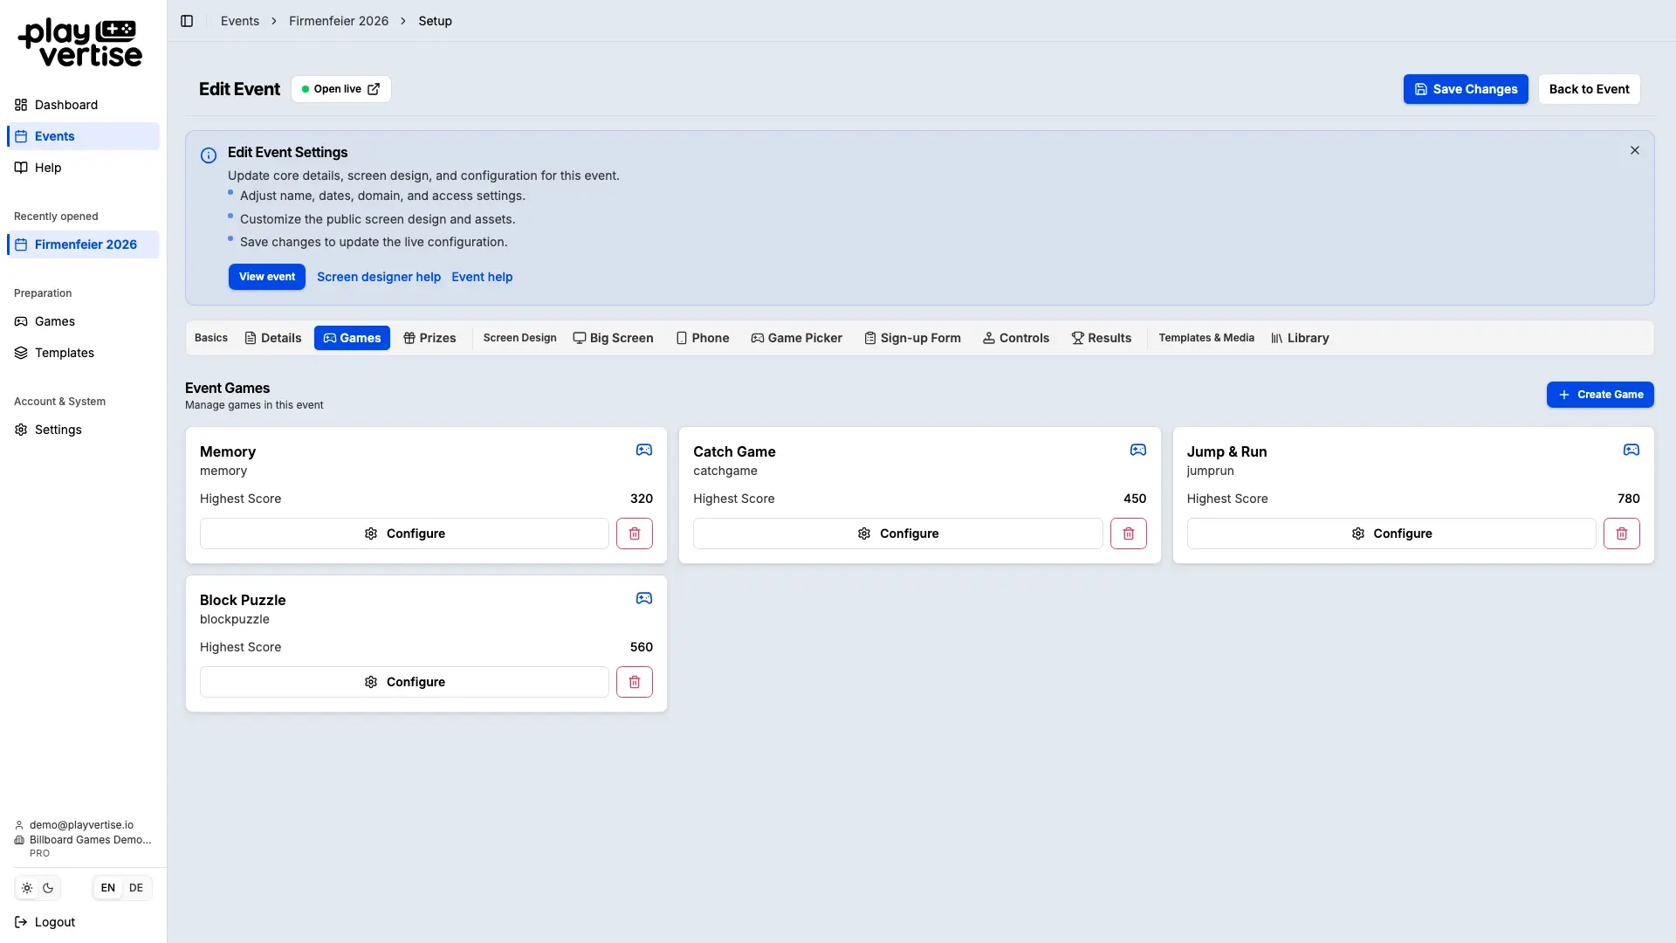Open Event help link
The height and width of the screenshot is (943, 1676).
click(482, 277)
